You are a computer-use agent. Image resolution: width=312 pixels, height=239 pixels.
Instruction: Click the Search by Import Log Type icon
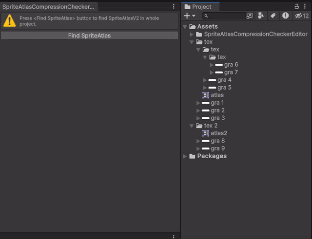click(285, 16)
